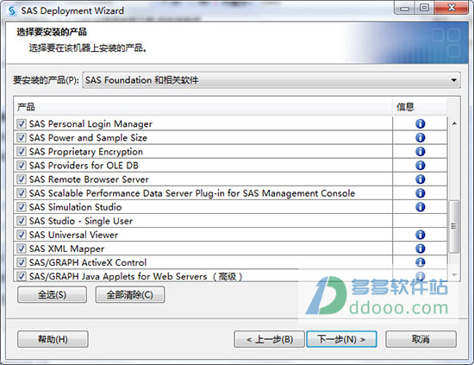474x365 pixels.
Task: Uncheck SAS Personal Login Manager
Action: pyautogui.click(x=22, y=123)
